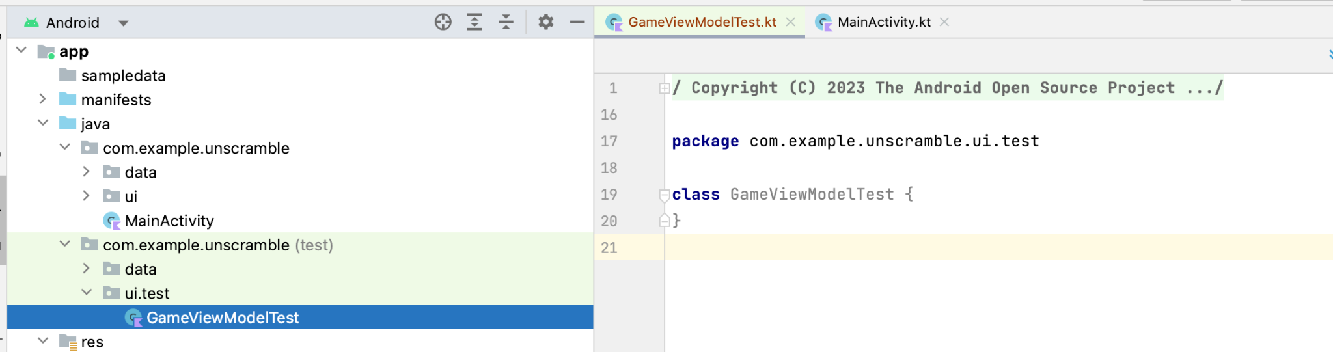Close the GameViewModelTest.kt tab

[791, 22]
